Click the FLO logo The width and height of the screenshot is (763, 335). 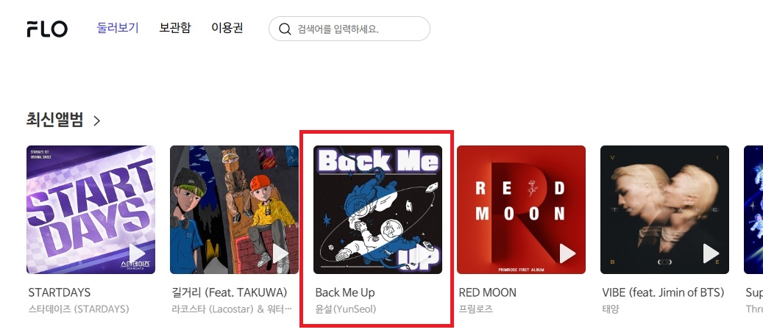click(x=47, y=29)
